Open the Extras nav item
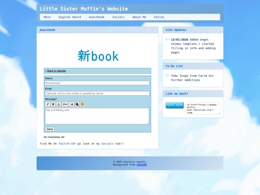 point(159,17)
